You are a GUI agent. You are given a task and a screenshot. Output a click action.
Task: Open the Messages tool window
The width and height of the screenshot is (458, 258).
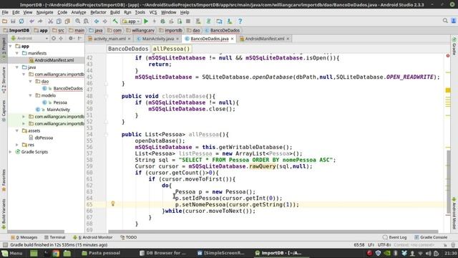24,237
